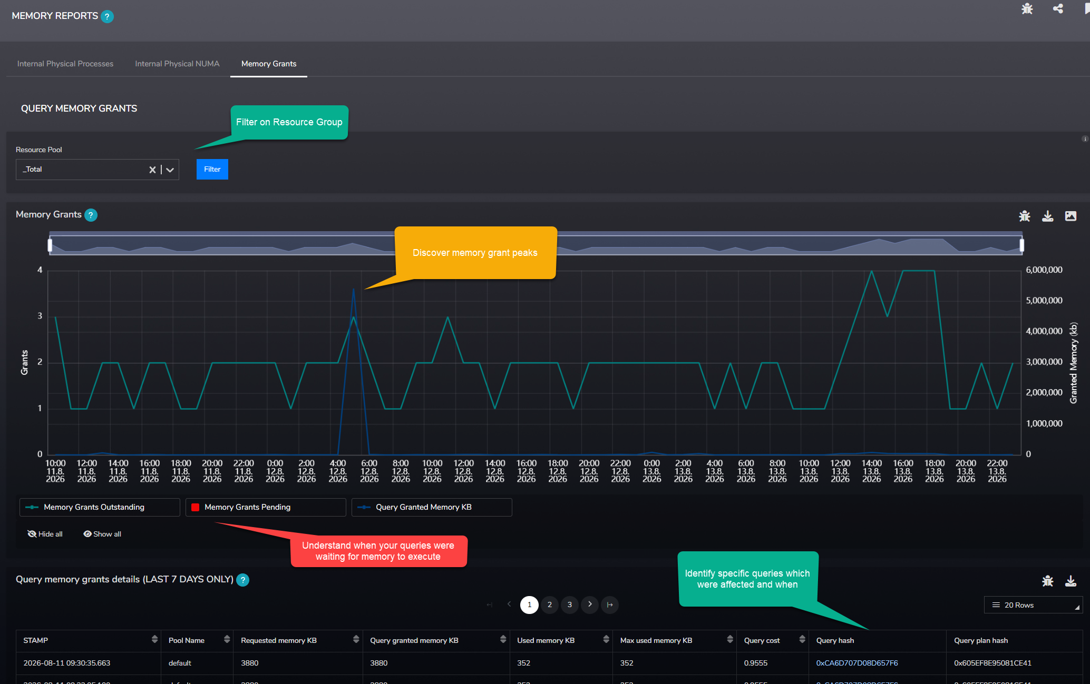Download the query memory grants details table
The width and height of the screenshot is (1090, 684).
pyautogui.click(x=1070, y=581)
